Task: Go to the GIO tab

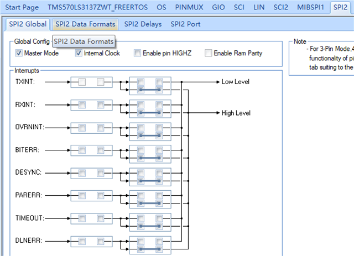Action: point(218,7)
